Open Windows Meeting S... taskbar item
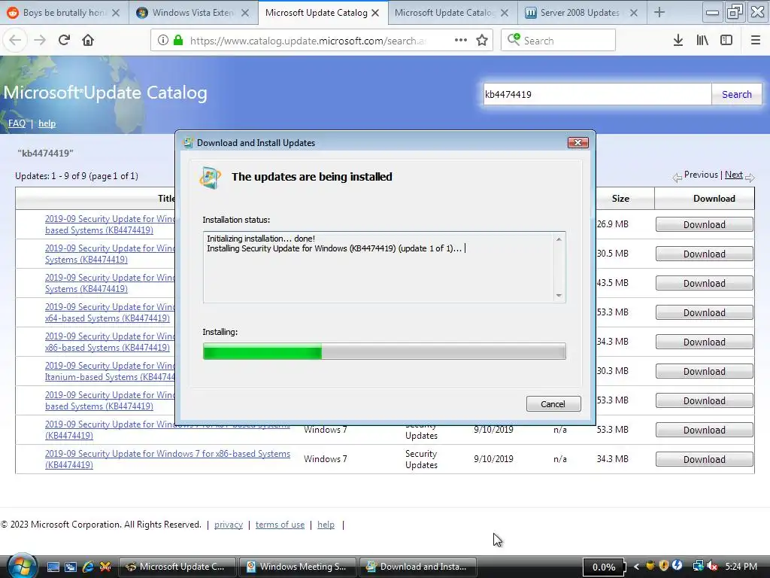 (x=298, y=567)
